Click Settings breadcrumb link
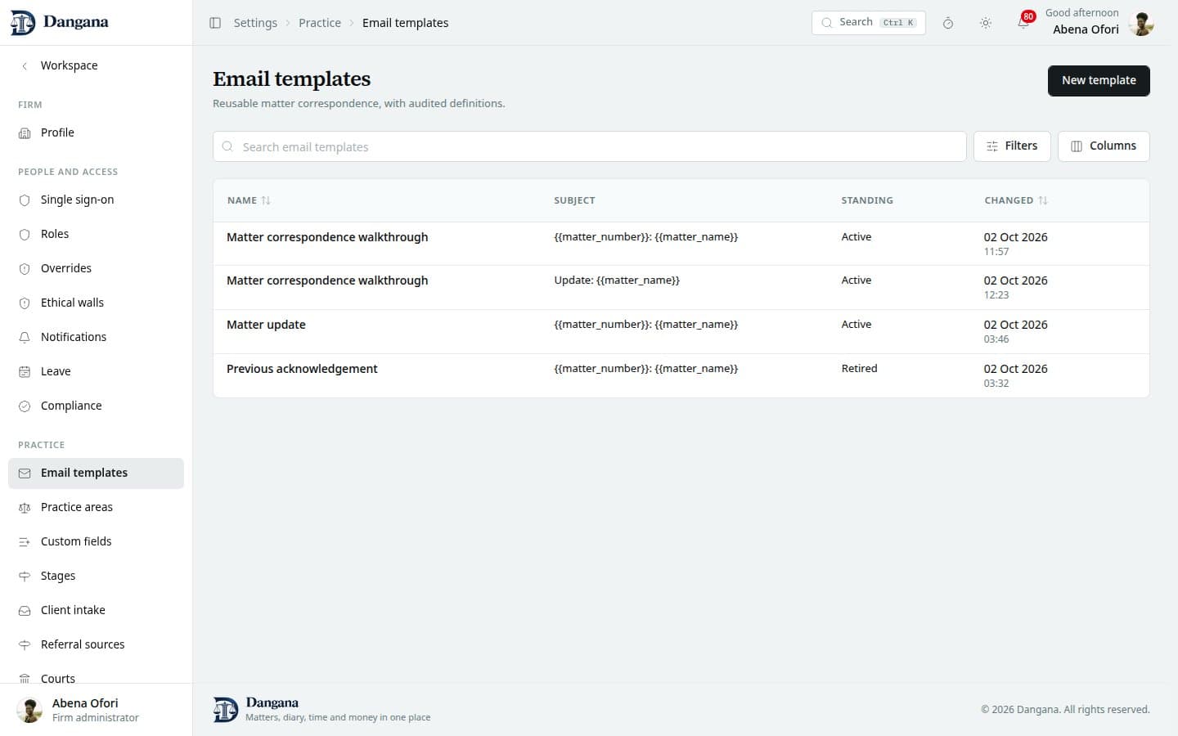1178x736 pixels. pos(255,23)
